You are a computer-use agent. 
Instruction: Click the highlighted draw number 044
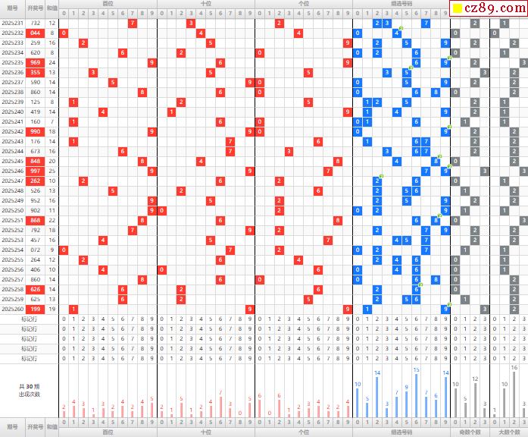click(35, 33)
